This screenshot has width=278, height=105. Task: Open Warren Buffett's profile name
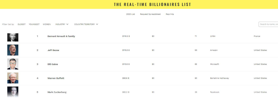pyautogui.click(x=56, y=78)
